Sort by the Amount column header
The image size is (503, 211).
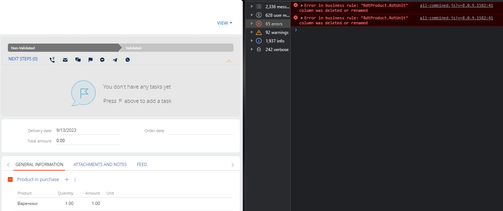(x=93, y=193)
